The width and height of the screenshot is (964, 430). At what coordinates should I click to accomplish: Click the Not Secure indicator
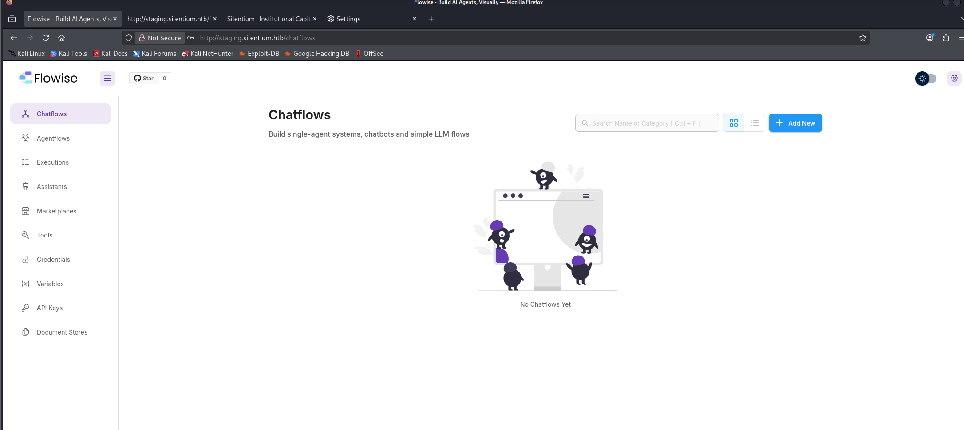pos(160,38)
